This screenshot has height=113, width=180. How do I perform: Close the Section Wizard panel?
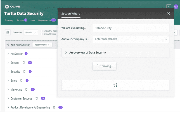pyautogui.click(x=169, y=13)
